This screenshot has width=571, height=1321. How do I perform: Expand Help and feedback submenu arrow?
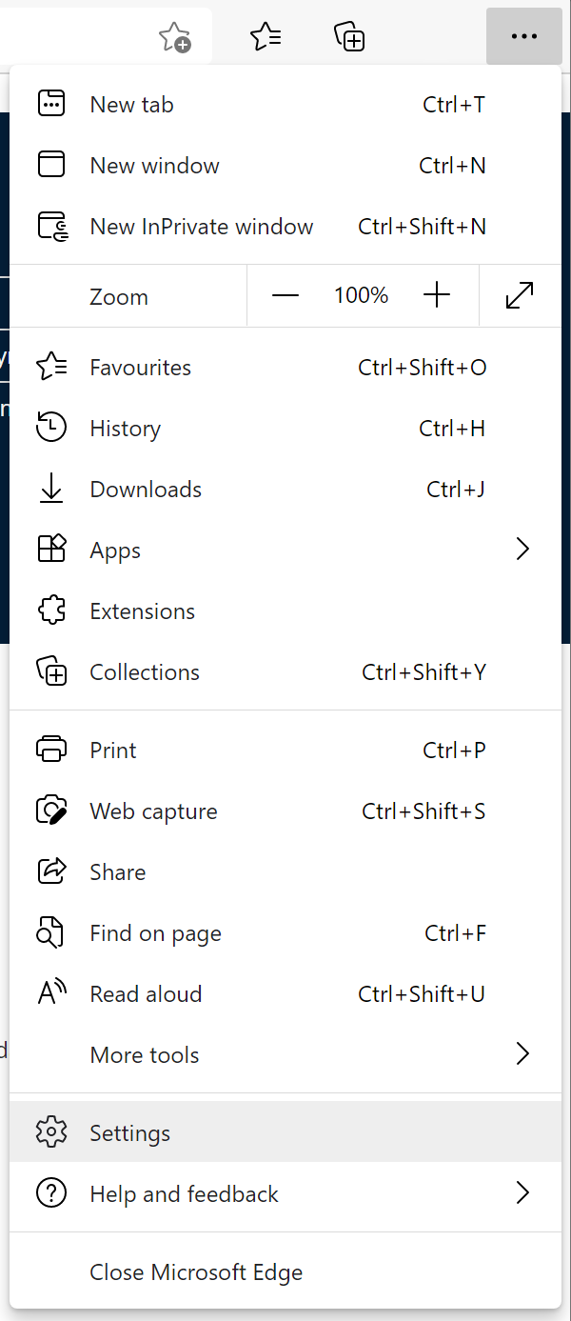[x=522, y=1193]
